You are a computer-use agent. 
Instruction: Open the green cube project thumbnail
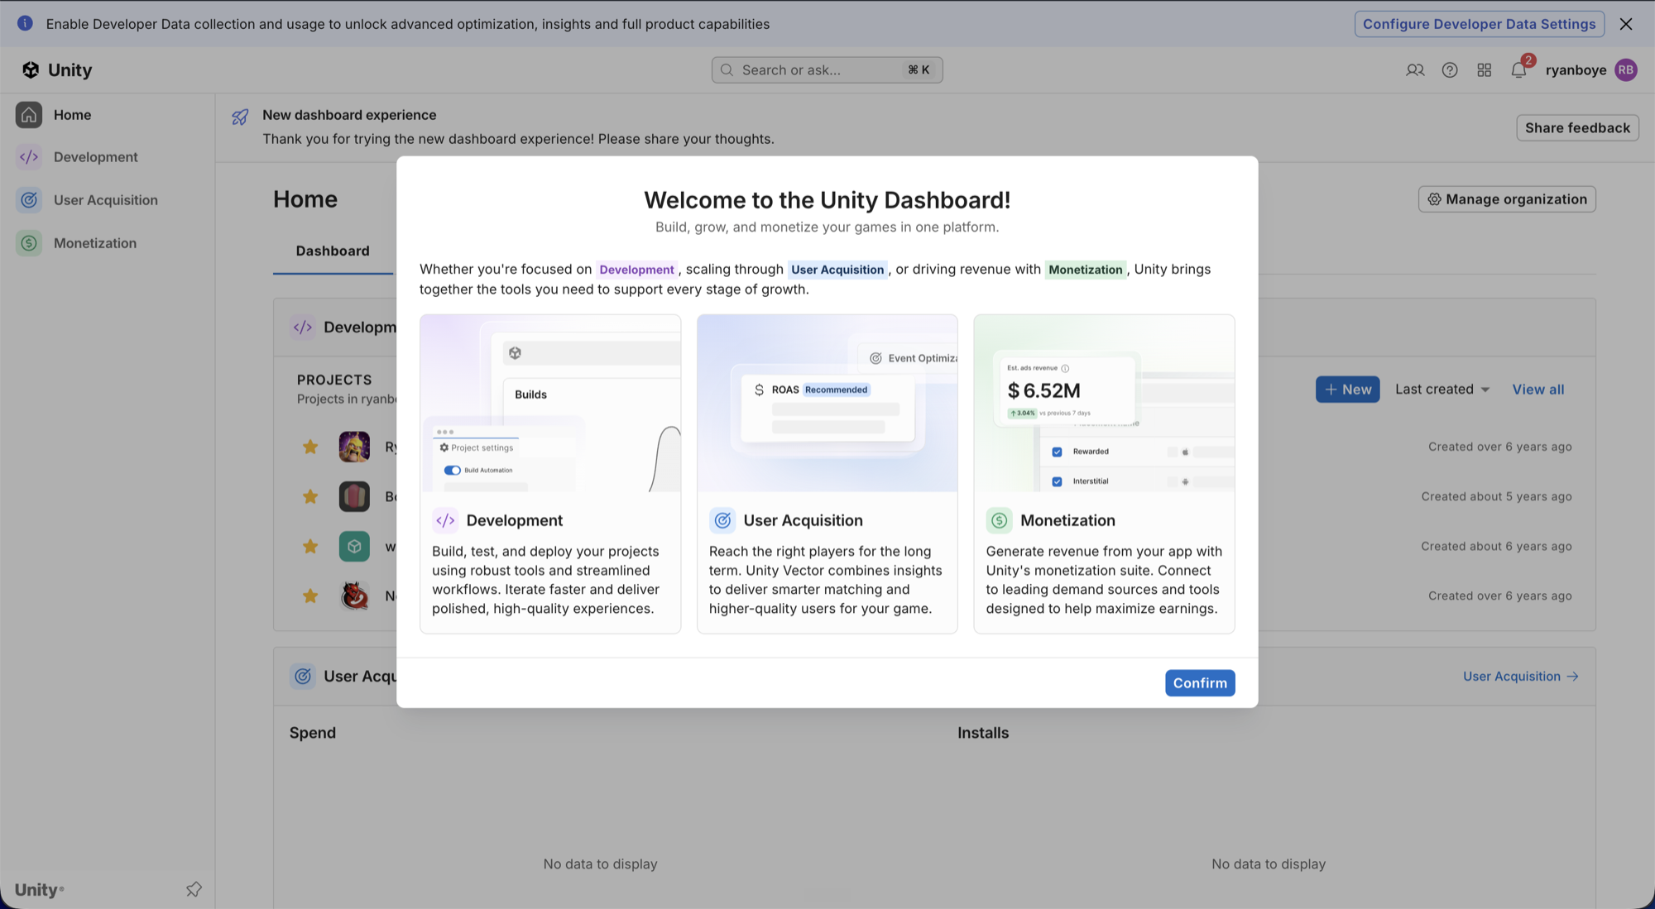coord(354,546)
